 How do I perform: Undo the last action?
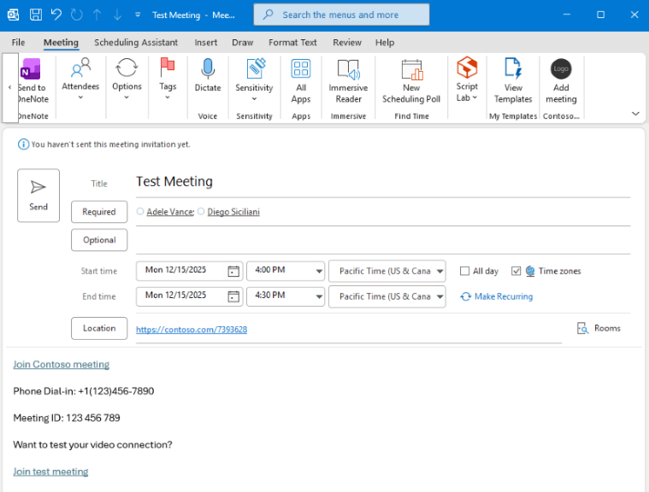(x=56, y=15)
